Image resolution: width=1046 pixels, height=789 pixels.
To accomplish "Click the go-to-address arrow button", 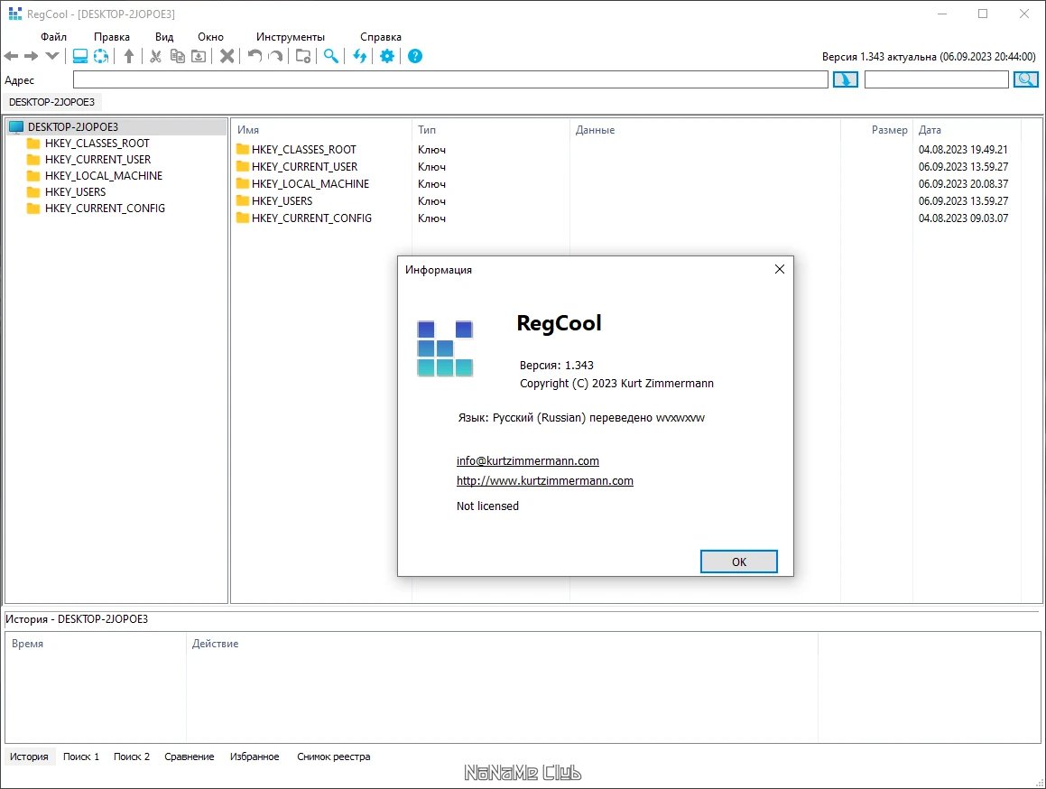I will (846, 79).
